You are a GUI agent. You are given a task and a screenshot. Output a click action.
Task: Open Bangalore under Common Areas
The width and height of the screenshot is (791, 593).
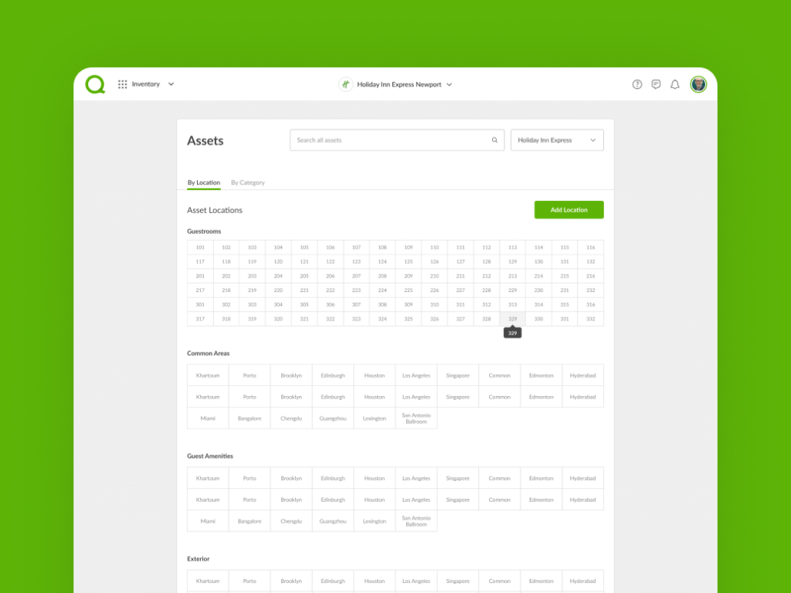pos(250,418)
